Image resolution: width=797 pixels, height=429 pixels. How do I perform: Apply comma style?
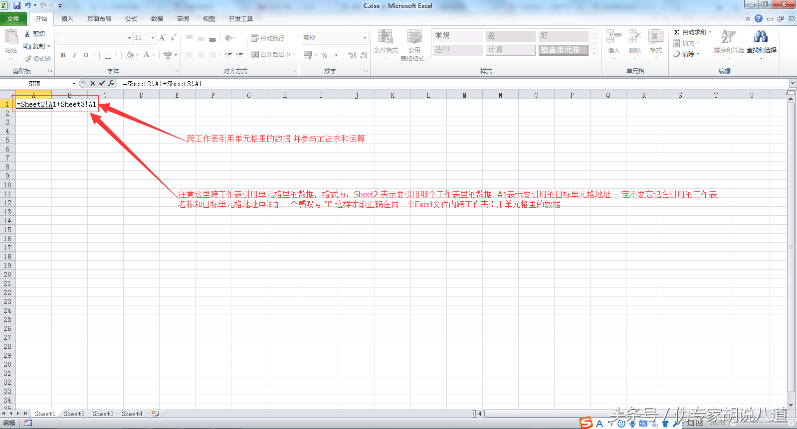coord(336,55)
